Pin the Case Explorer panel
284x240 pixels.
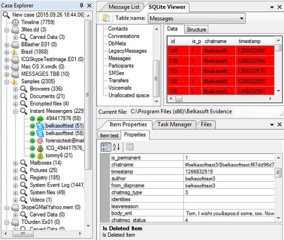(x=81, y=5)
